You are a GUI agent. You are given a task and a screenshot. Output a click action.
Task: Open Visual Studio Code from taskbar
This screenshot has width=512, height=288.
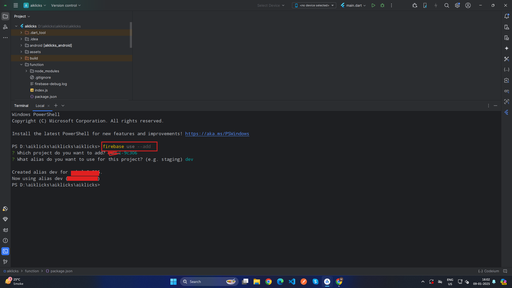click(x=292, y=282)
